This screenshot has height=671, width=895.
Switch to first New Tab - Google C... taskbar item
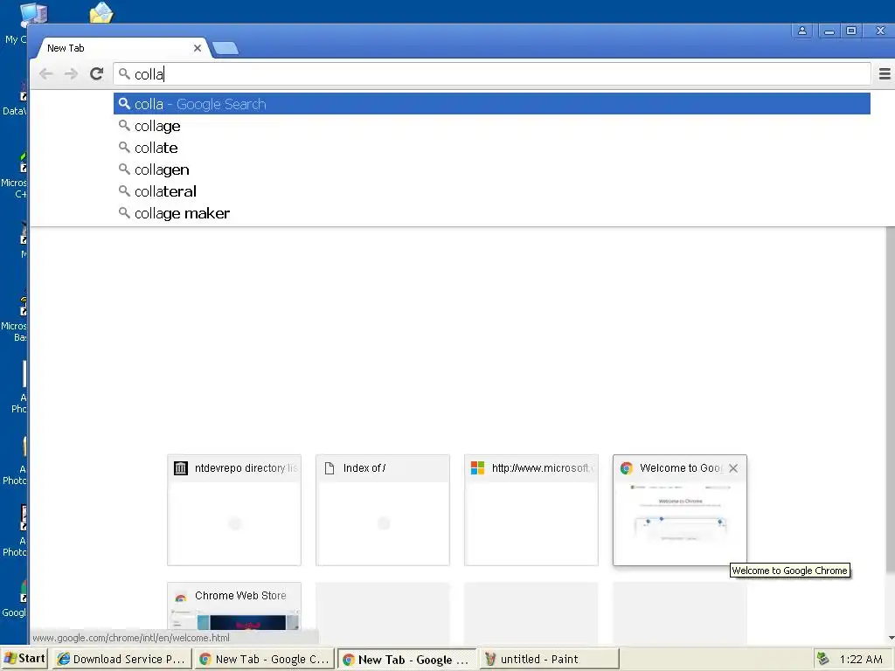click(264, 659)
